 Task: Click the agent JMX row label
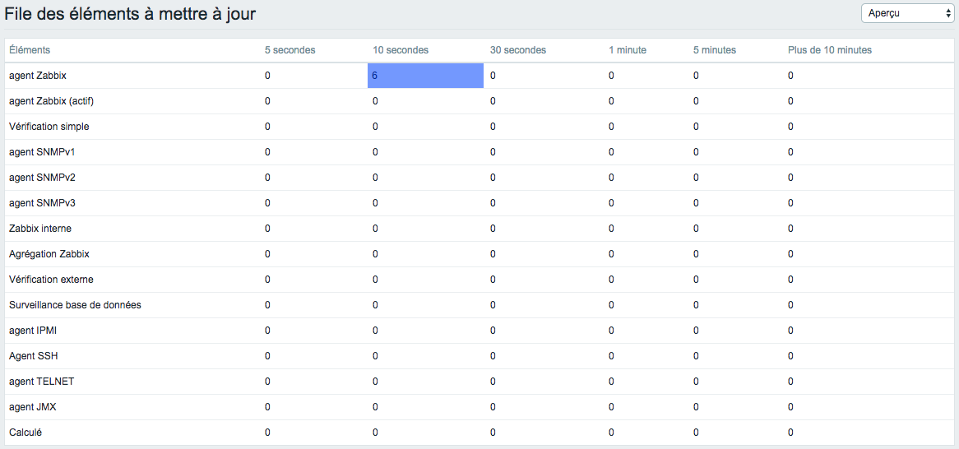[x=33, y=407]
